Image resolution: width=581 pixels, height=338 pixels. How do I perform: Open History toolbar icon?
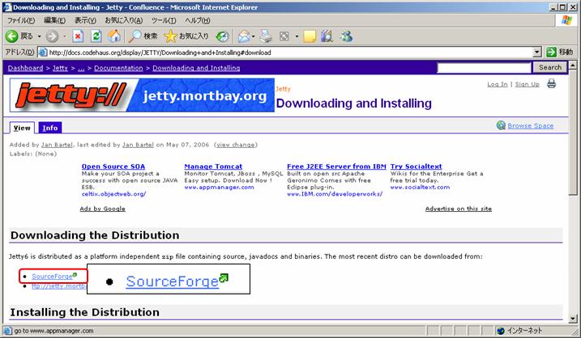[x=222, y=36]
